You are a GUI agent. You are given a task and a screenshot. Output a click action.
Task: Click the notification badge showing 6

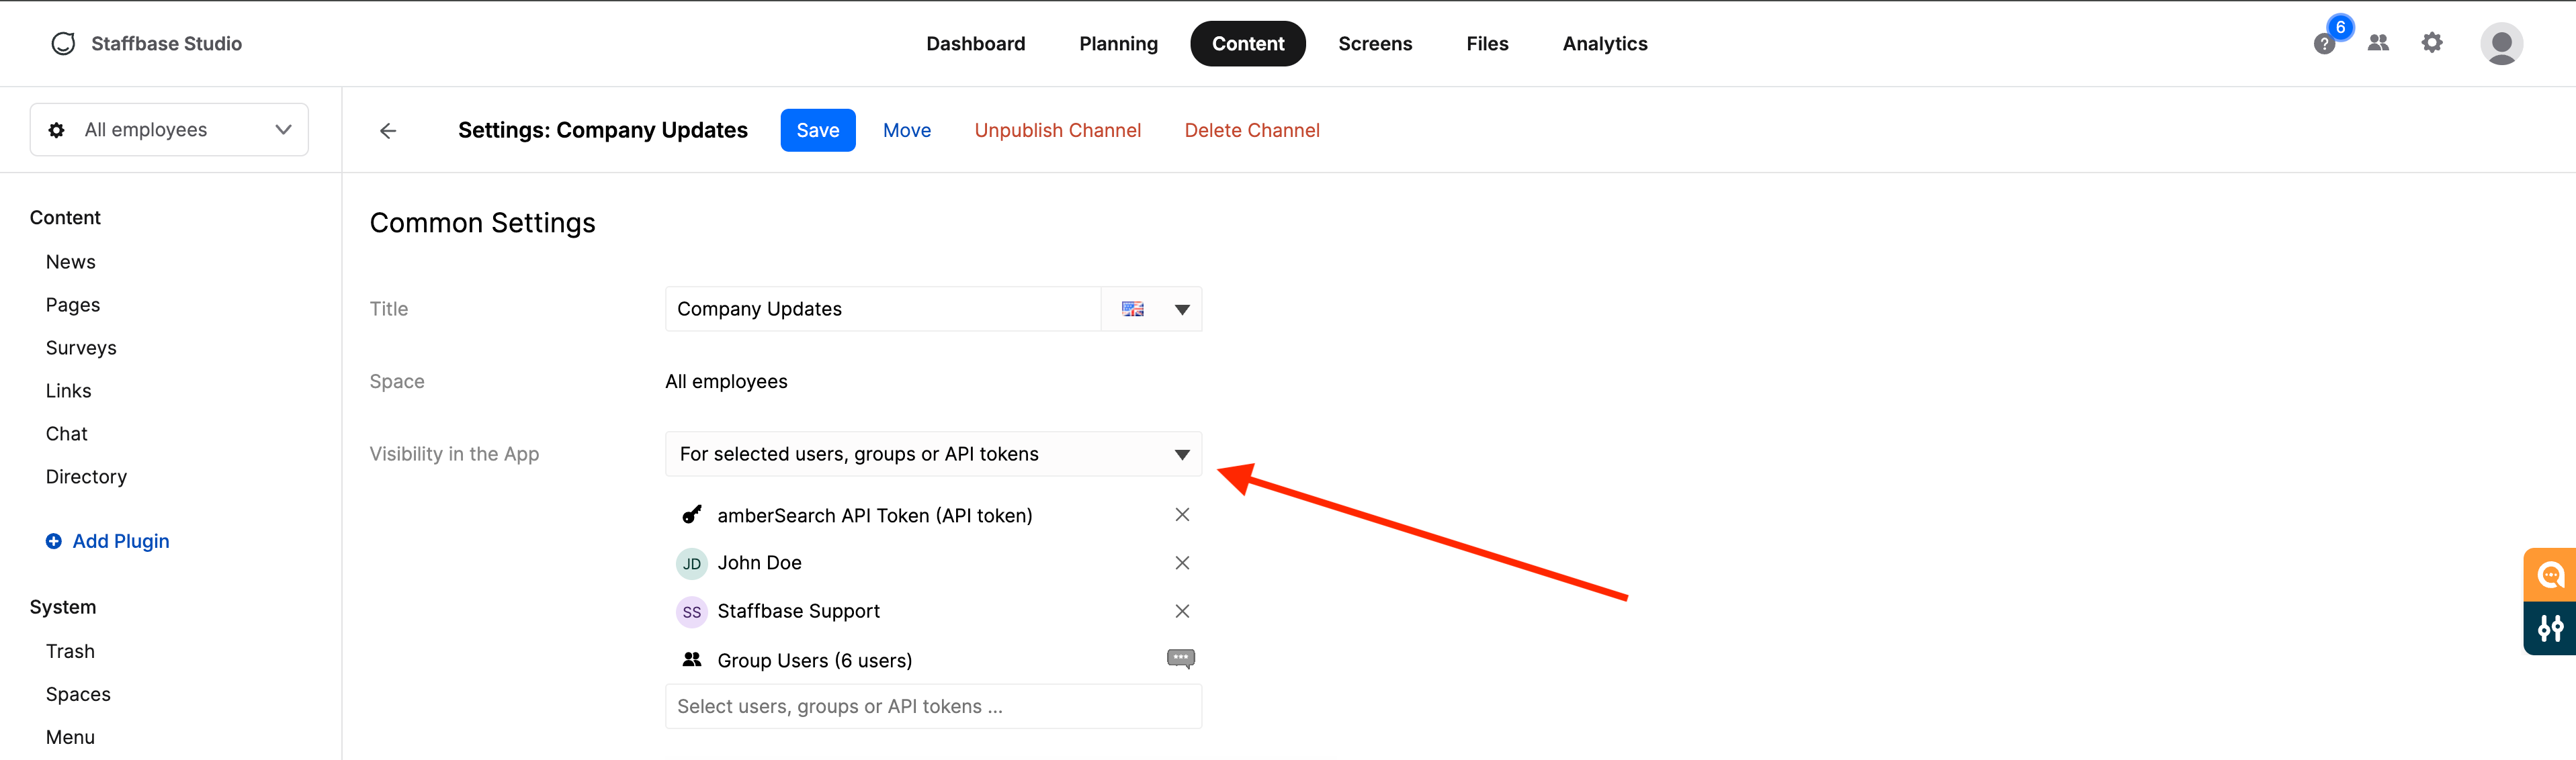[x=2340, y=28]
